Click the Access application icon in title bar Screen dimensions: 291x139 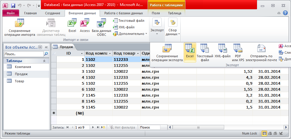click(x=5, y=6)
